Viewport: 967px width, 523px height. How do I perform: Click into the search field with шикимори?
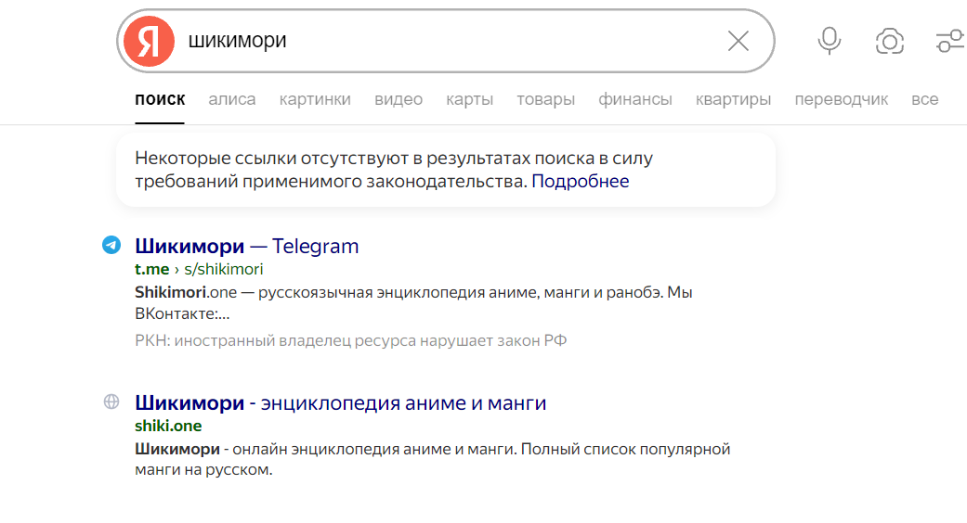446,41
